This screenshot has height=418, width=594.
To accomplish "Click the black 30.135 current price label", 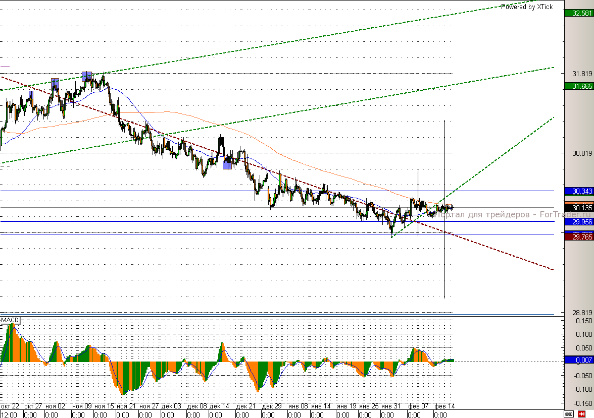I will [579, 207].
